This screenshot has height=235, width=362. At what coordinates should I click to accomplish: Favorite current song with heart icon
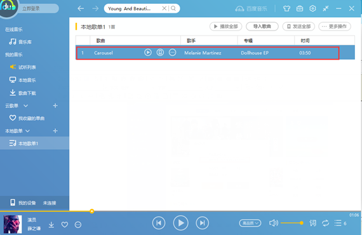65,224
